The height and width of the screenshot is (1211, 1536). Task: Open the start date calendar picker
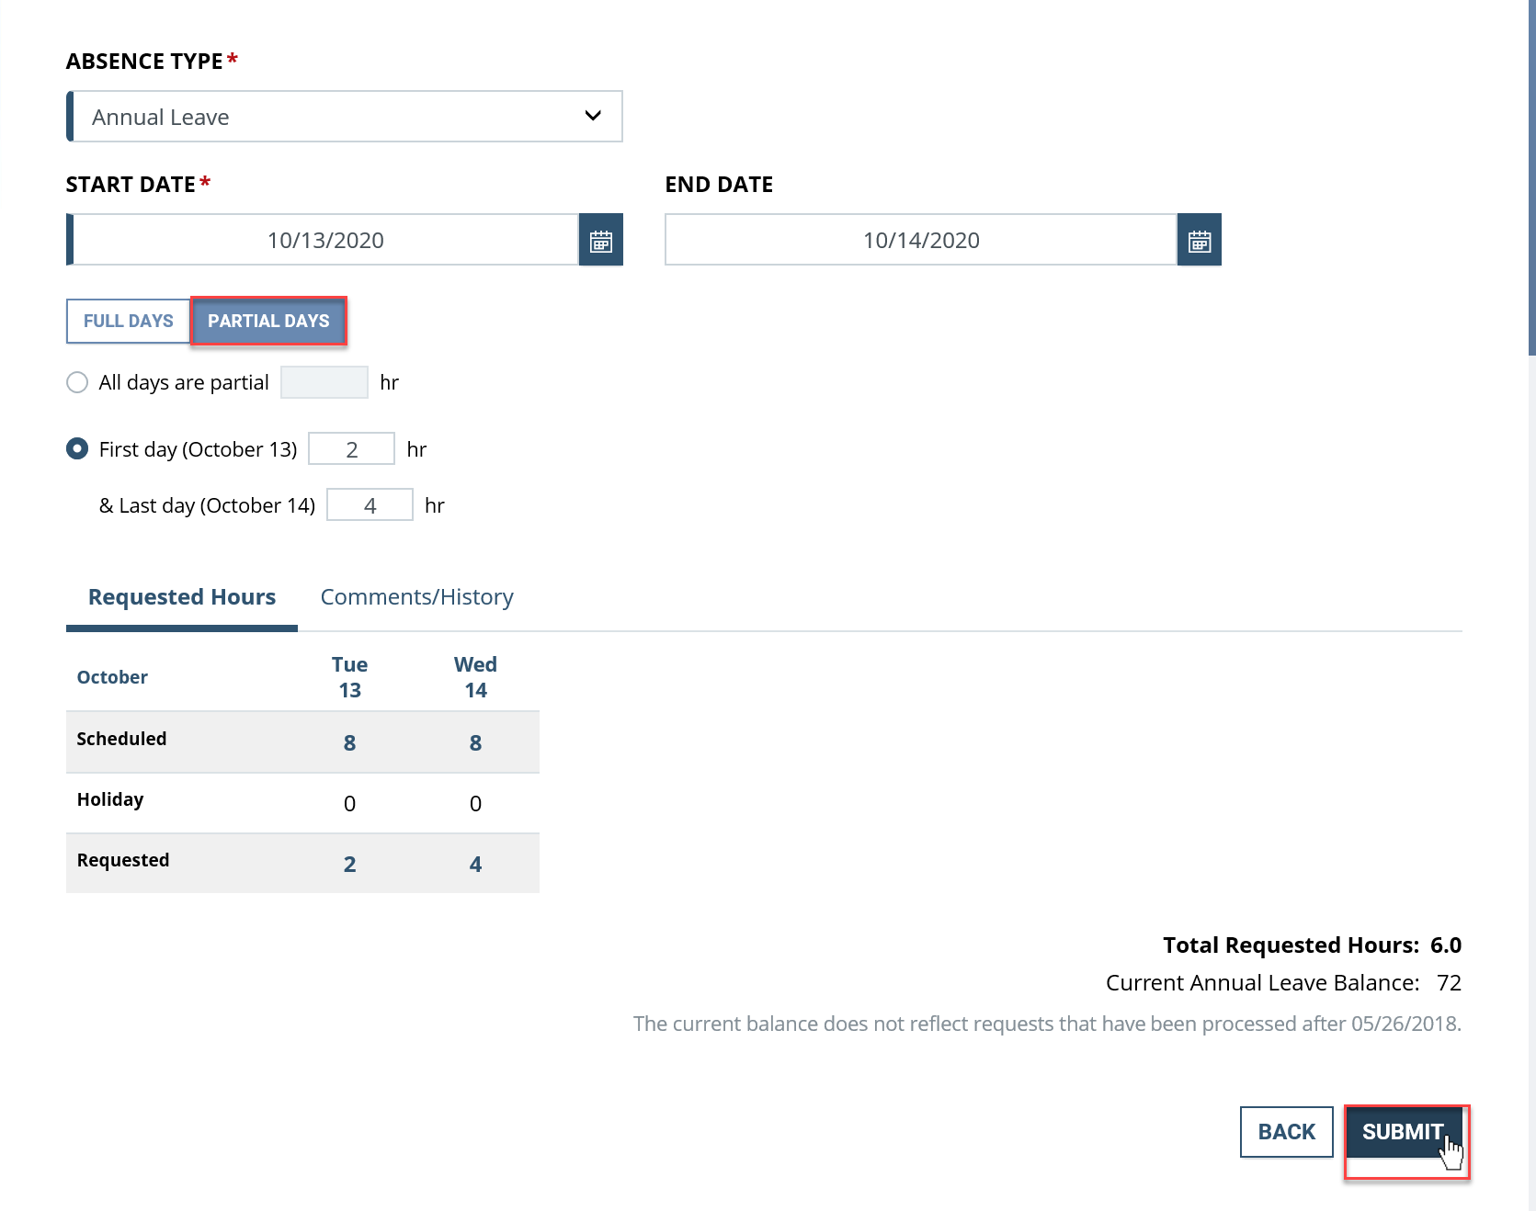coord(601,240)
